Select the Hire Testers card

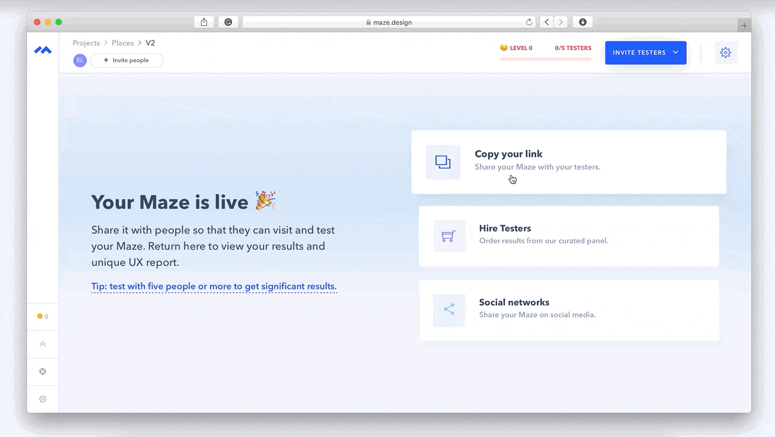(569, 236)
